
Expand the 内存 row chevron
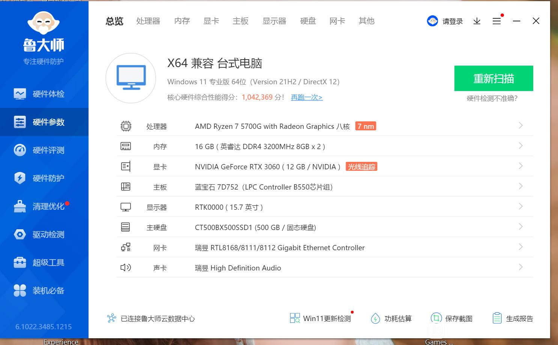(520, 146)
